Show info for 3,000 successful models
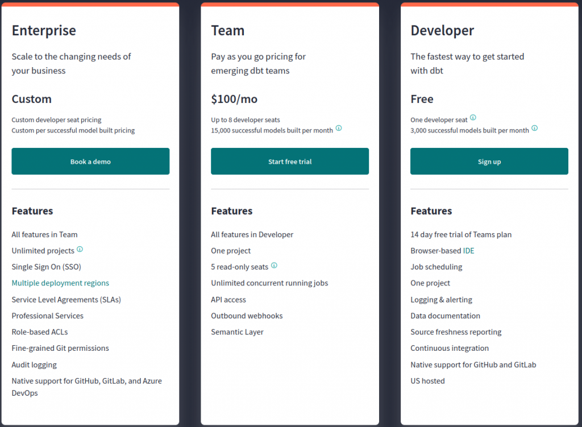Image resolution: width=582 pixels, height=427 pixels. 534,128
